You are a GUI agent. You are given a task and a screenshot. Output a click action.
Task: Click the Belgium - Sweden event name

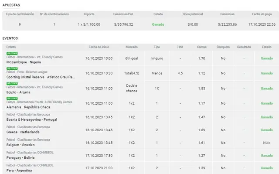coord(20,145)
